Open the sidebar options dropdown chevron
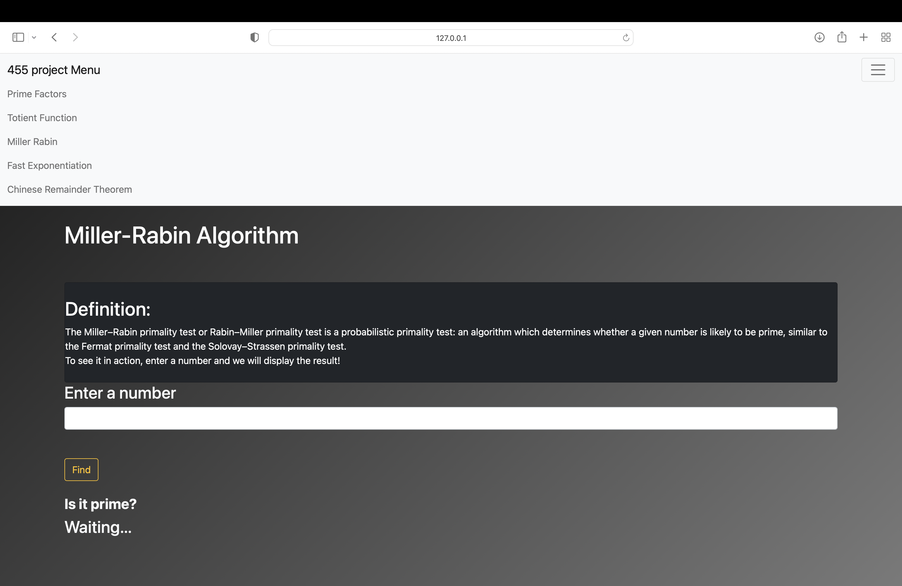Screen dimensions: 902x586 pos(34,37)
